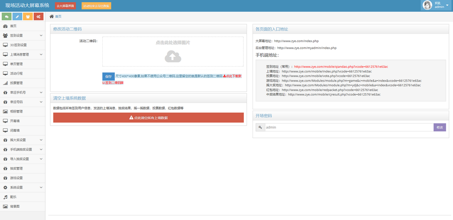Click the green chat bubble shortcut button
The width and height of the screenshot is (453, 220).
(x=6, y=17)
